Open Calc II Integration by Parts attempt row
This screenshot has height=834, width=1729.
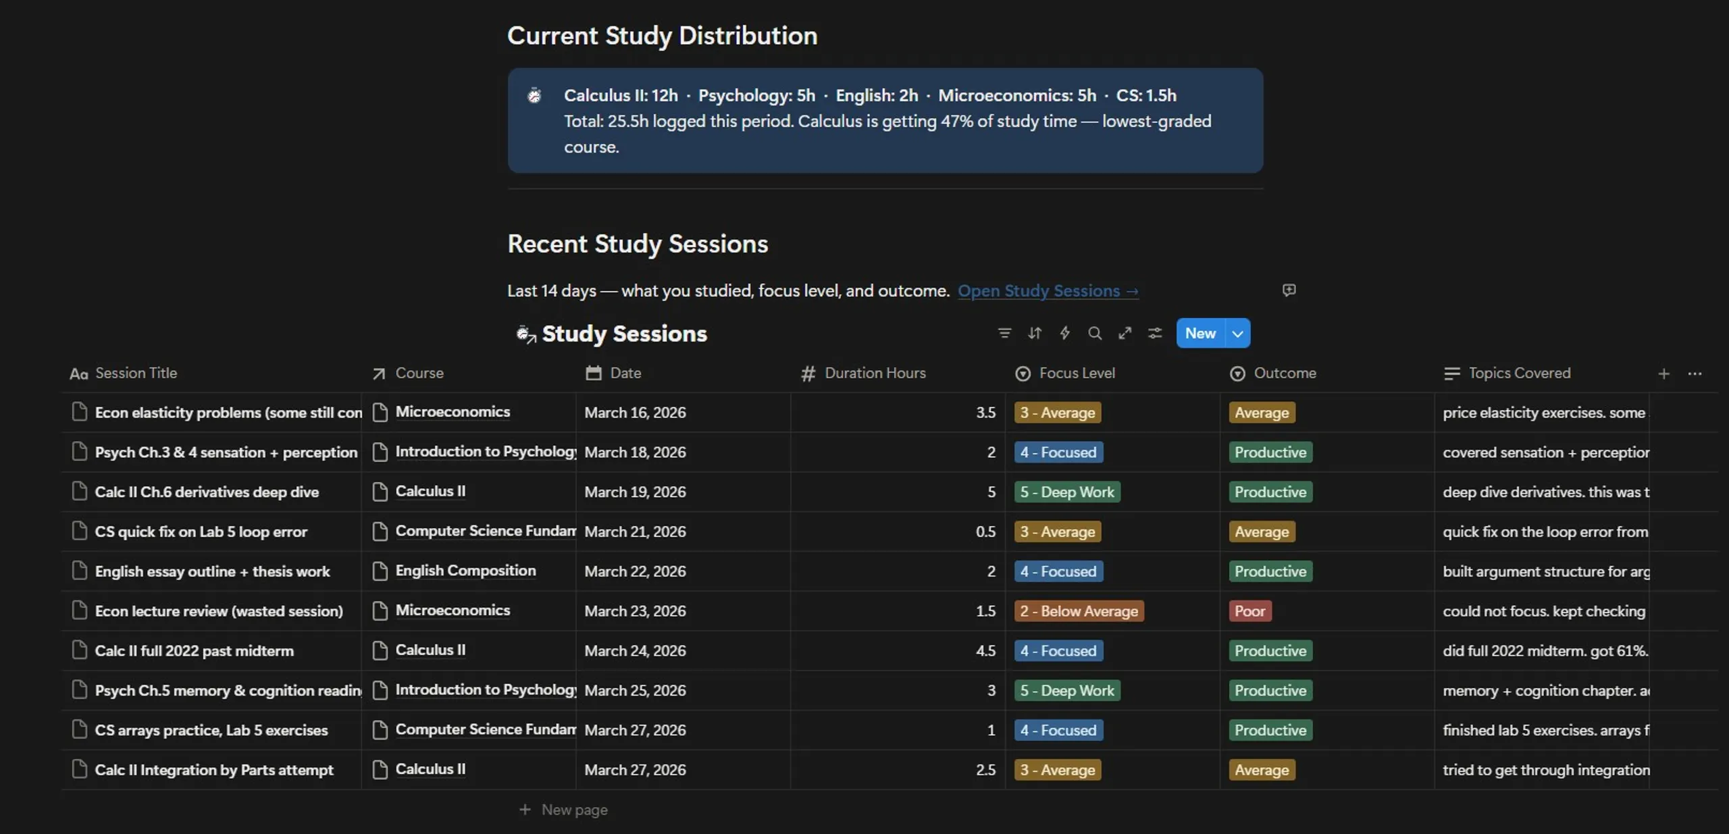click(214, 770)
